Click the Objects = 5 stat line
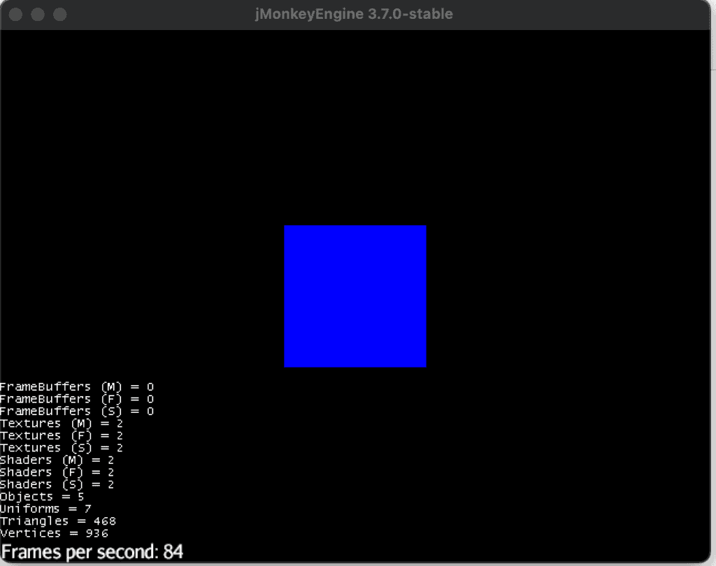 (42, 497)
